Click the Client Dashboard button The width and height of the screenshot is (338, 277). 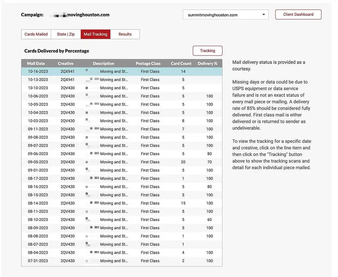(298, 14)
